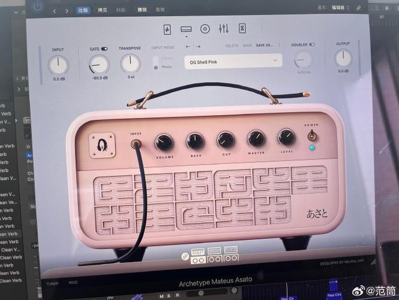Collapse the downward chevron beside power button
The height and width of the screenshot is (300, 399).
point(16,12)
